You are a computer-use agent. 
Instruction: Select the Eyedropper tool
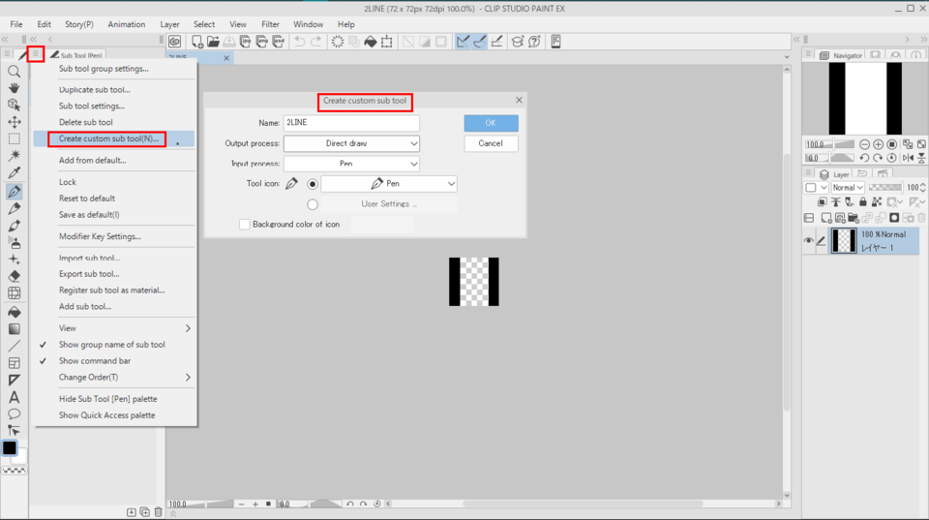(15, 172)
